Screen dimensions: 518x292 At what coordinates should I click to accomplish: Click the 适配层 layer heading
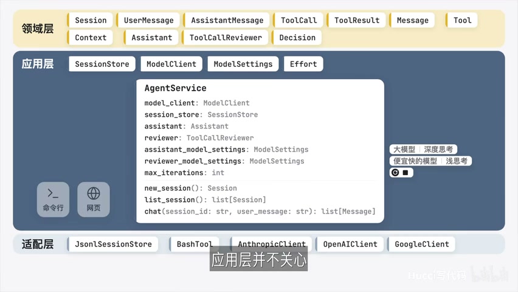(38, 244)
